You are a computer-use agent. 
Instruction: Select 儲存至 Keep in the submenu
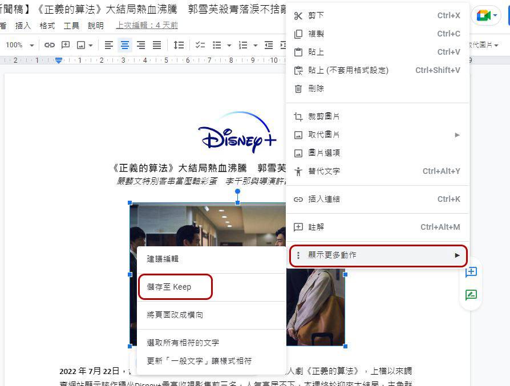click(169, 287)
